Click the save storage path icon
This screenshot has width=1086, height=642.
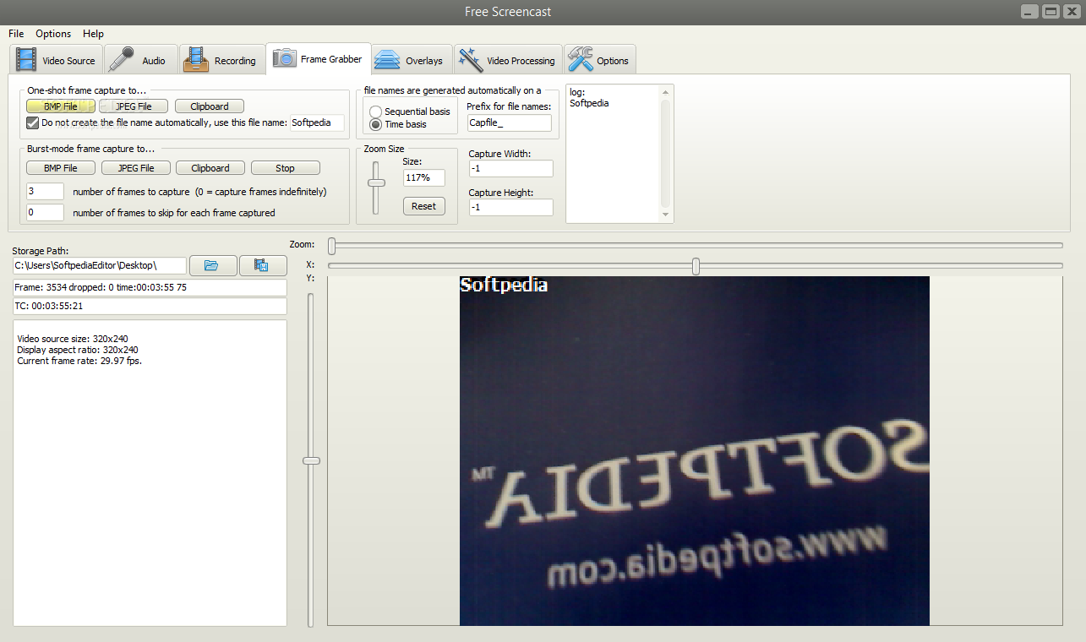[263, 265]
